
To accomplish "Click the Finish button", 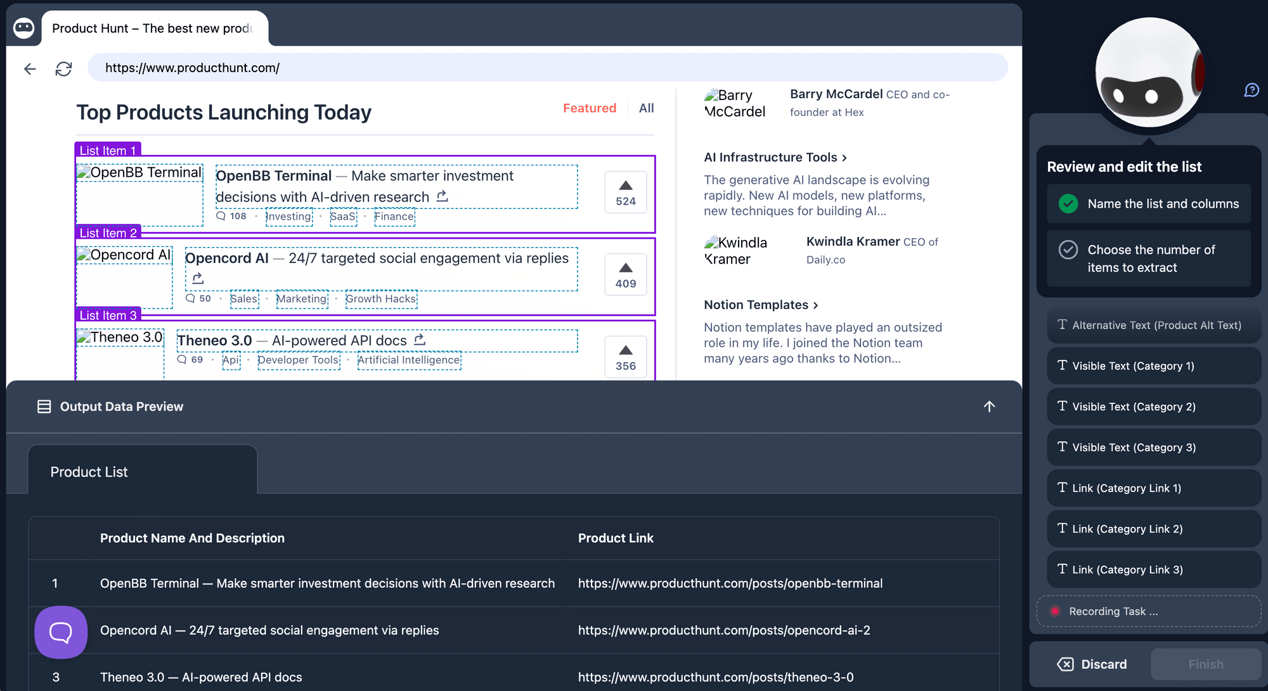I will tap(1206, 664).
